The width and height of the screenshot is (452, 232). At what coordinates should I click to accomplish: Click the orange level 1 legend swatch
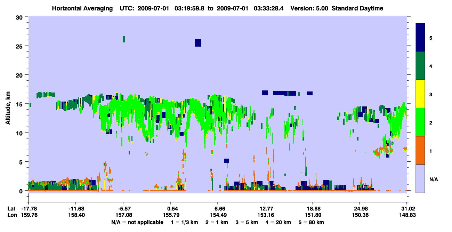(420, 150)
